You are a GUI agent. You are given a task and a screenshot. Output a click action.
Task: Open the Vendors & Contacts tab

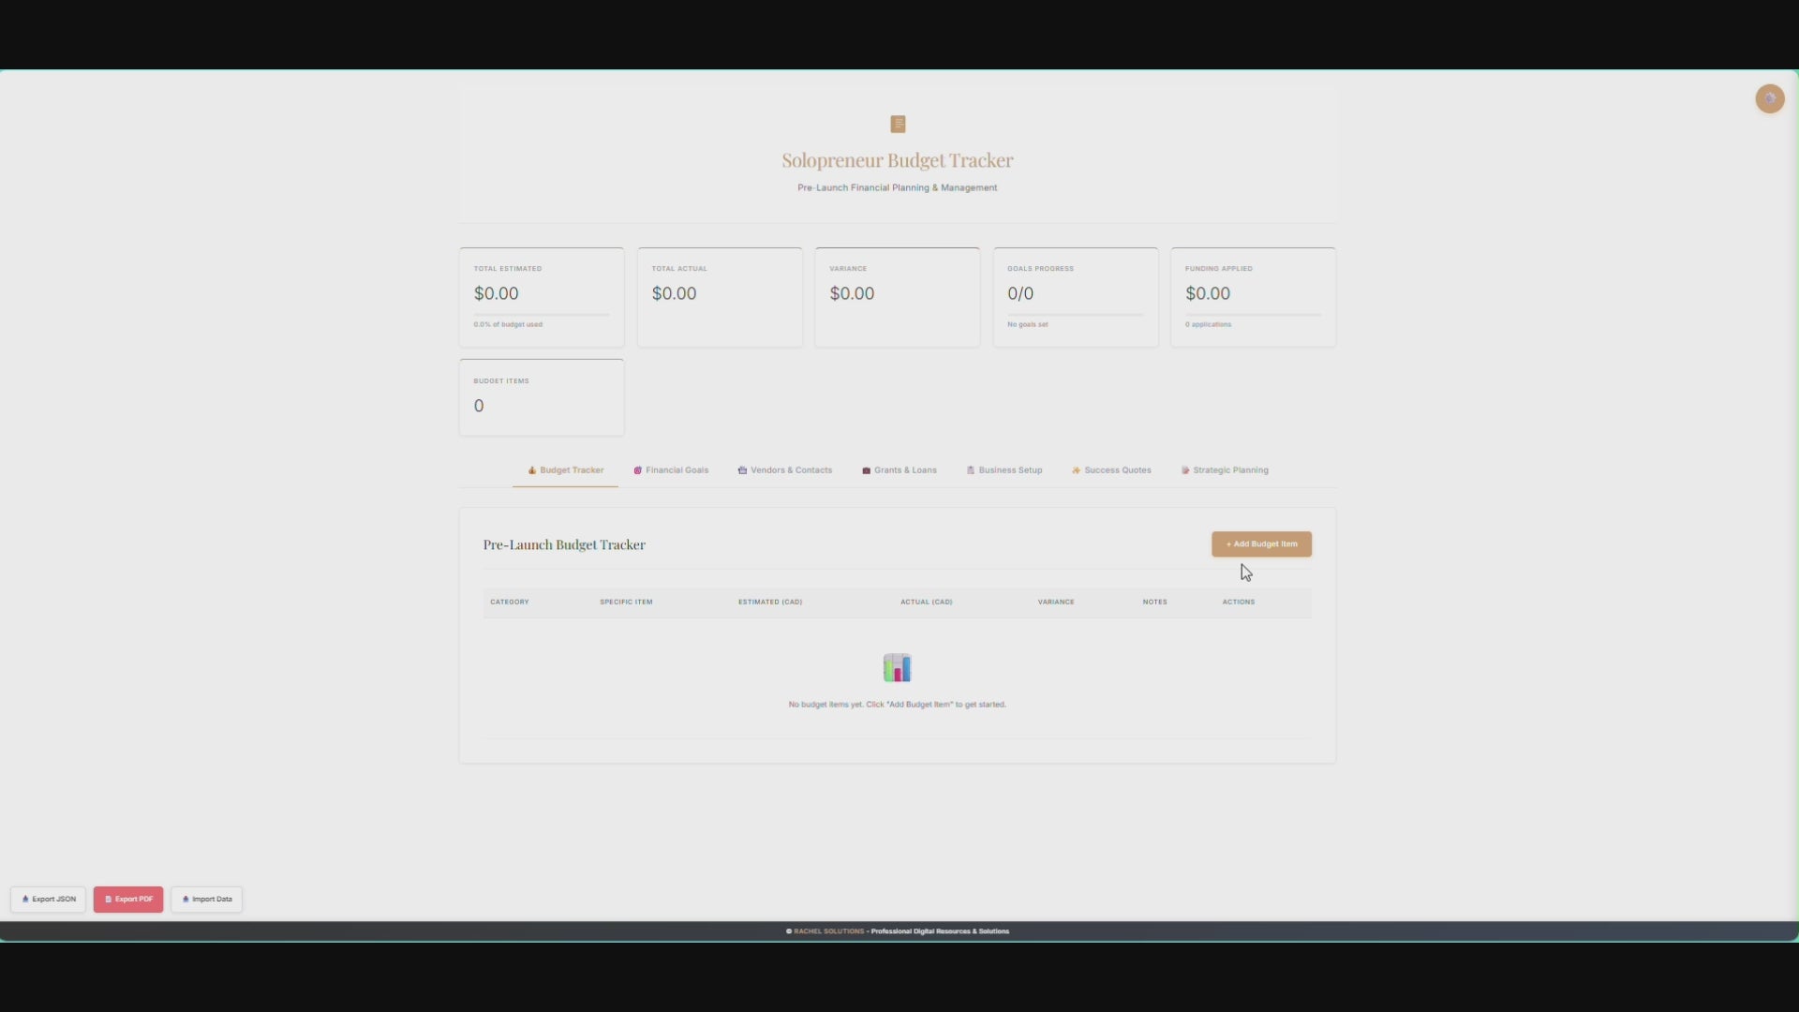[785, 470]
